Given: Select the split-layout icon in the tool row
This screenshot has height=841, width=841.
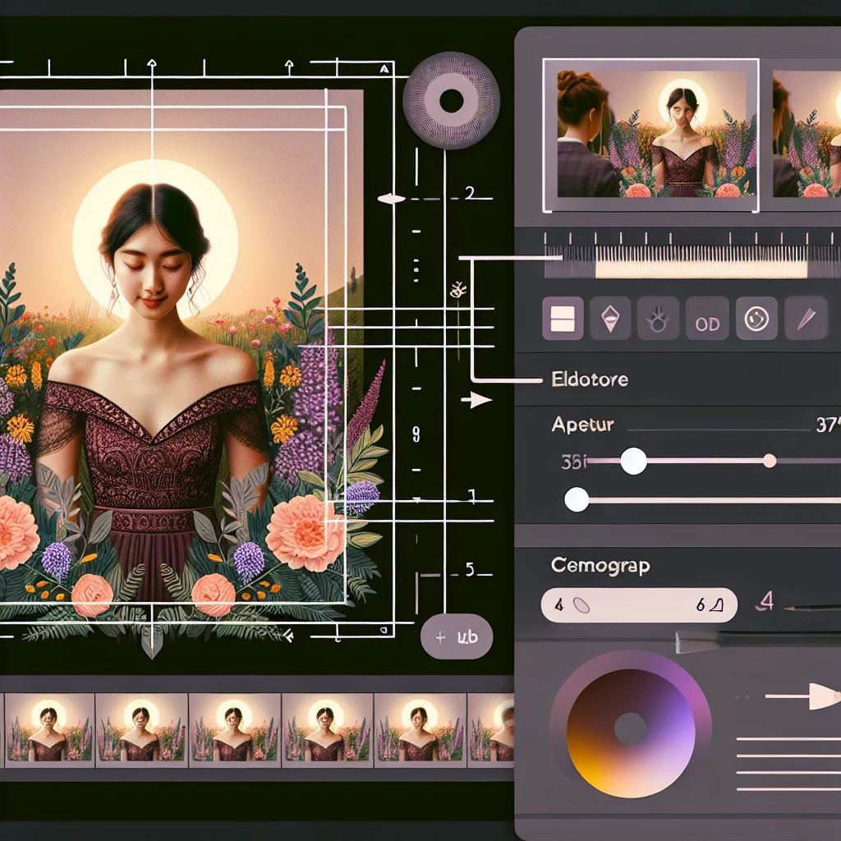Looking at the screenshot, I should (563, 319).
